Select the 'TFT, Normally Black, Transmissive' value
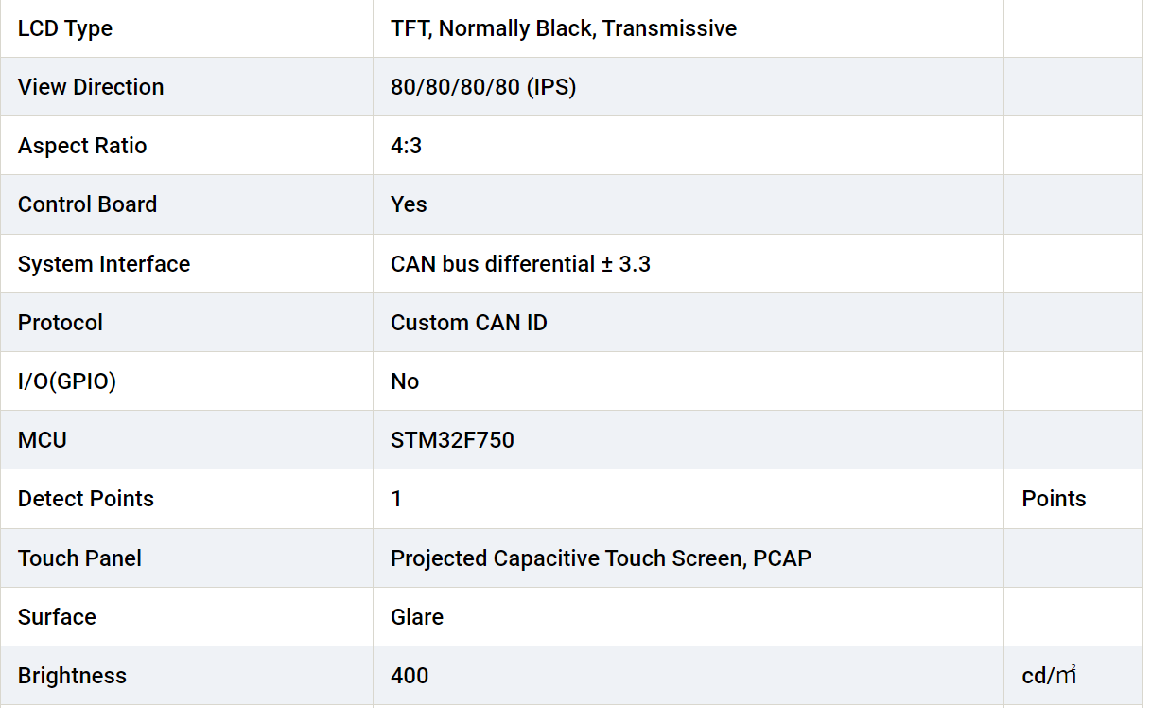Viewport: 1151px width, 708px height. 564,28
